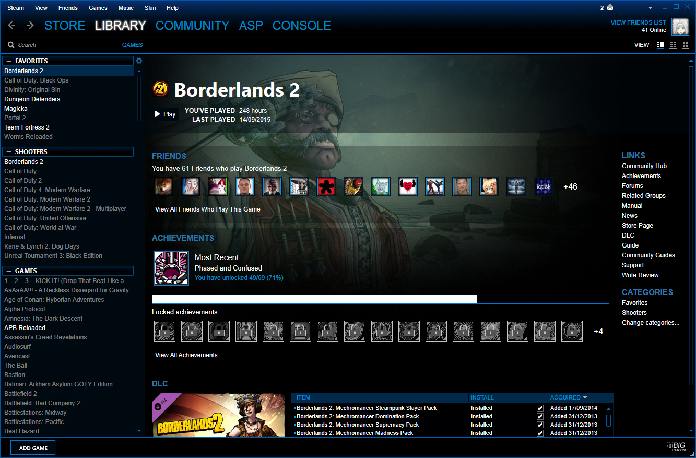Click the game list sidebar scrollbar thumb

139,99
